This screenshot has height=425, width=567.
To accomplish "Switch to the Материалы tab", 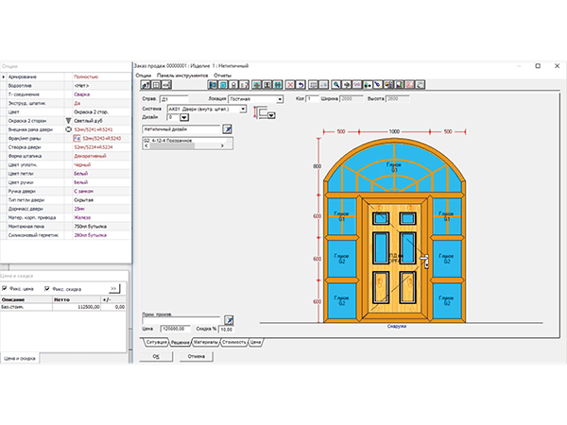I will [x=206, y=341].
